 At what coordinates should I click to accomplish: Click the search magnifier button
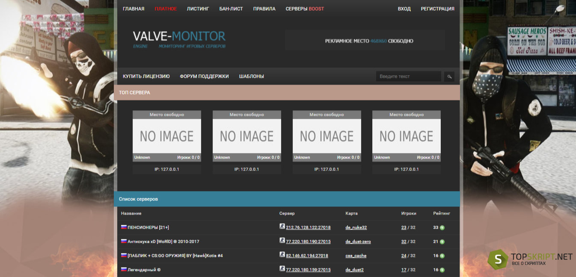point(449,77)
